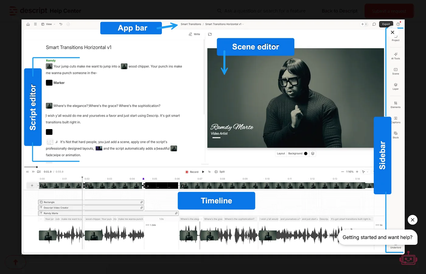This screenshot has width=426, height=274.
Task: Select scene 3 black clip in timeline
Action: [x=161, y=185]
